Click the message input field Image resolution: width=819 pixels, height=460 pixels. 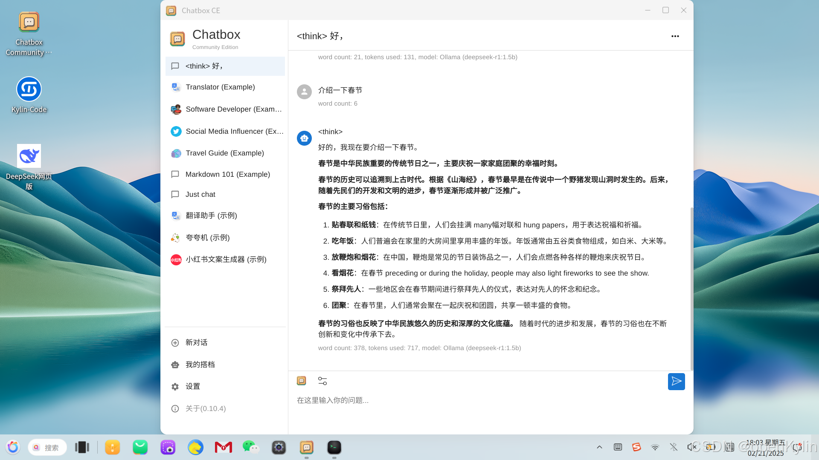469,400
